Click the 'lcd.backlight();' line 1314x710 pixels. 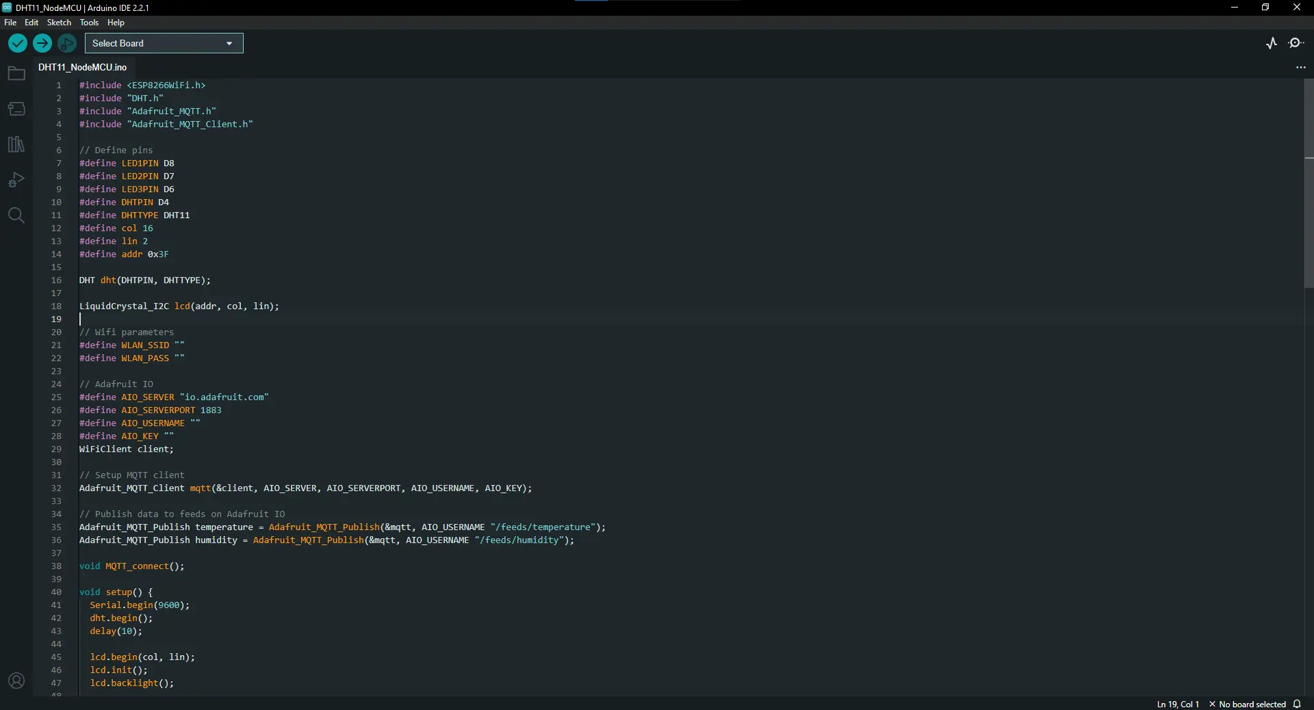[x=132, y=683]
